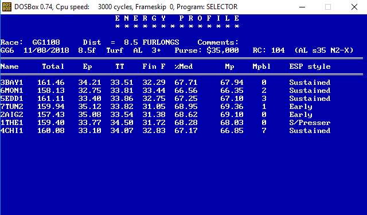The height and width of the screenshot is (215, 367).
Task: Click Mpbl value 7 for 4CHI1
Action: click(264, 131)
